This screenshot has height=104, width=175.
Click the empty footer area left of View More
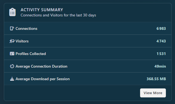[x=72, y=93]
